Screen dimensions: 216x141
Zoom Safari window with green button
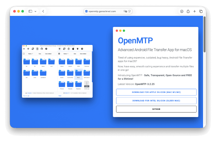tap(23, 11)
